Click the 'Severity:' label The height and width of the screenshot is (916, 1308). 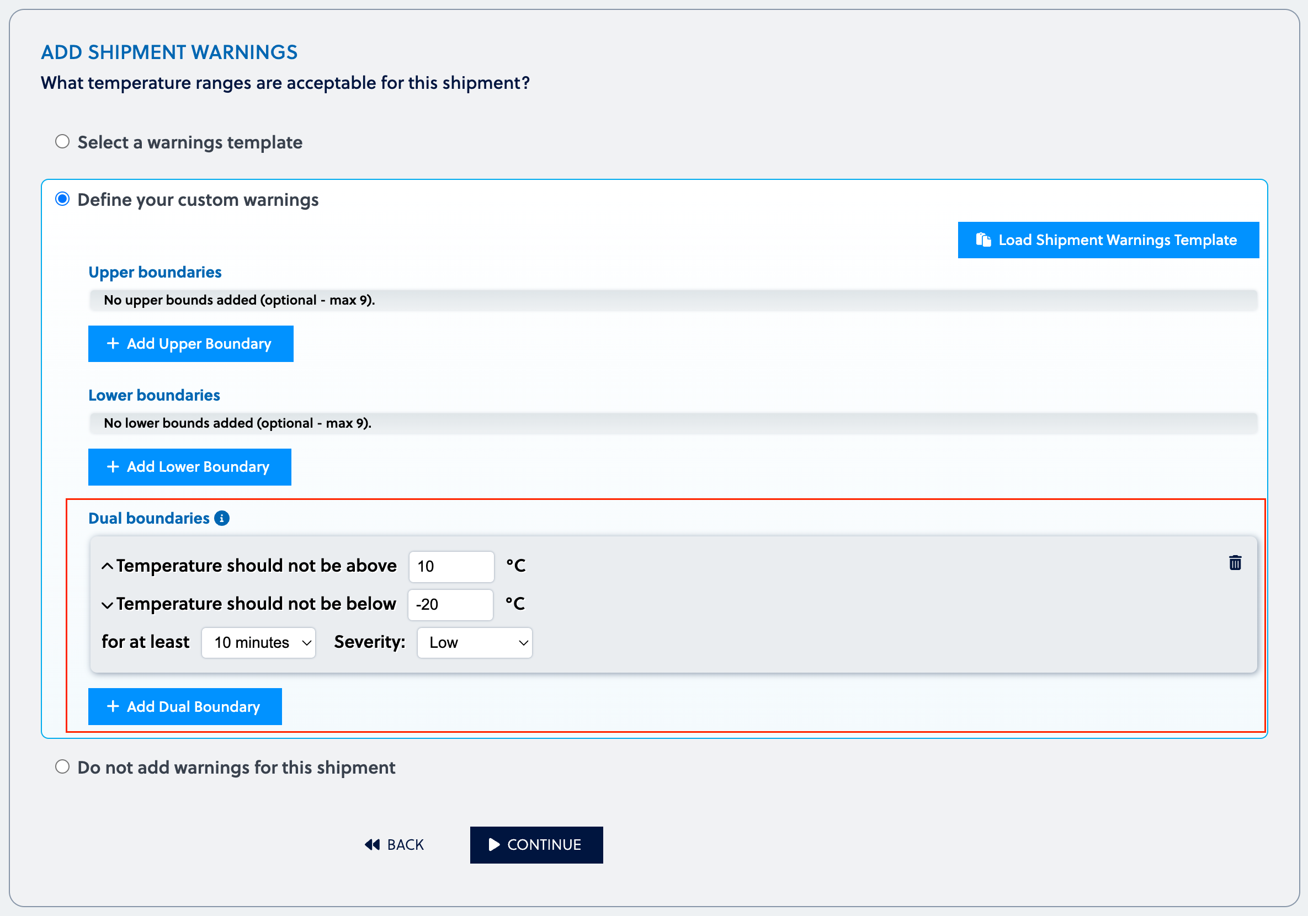click(x=370, y=642)
